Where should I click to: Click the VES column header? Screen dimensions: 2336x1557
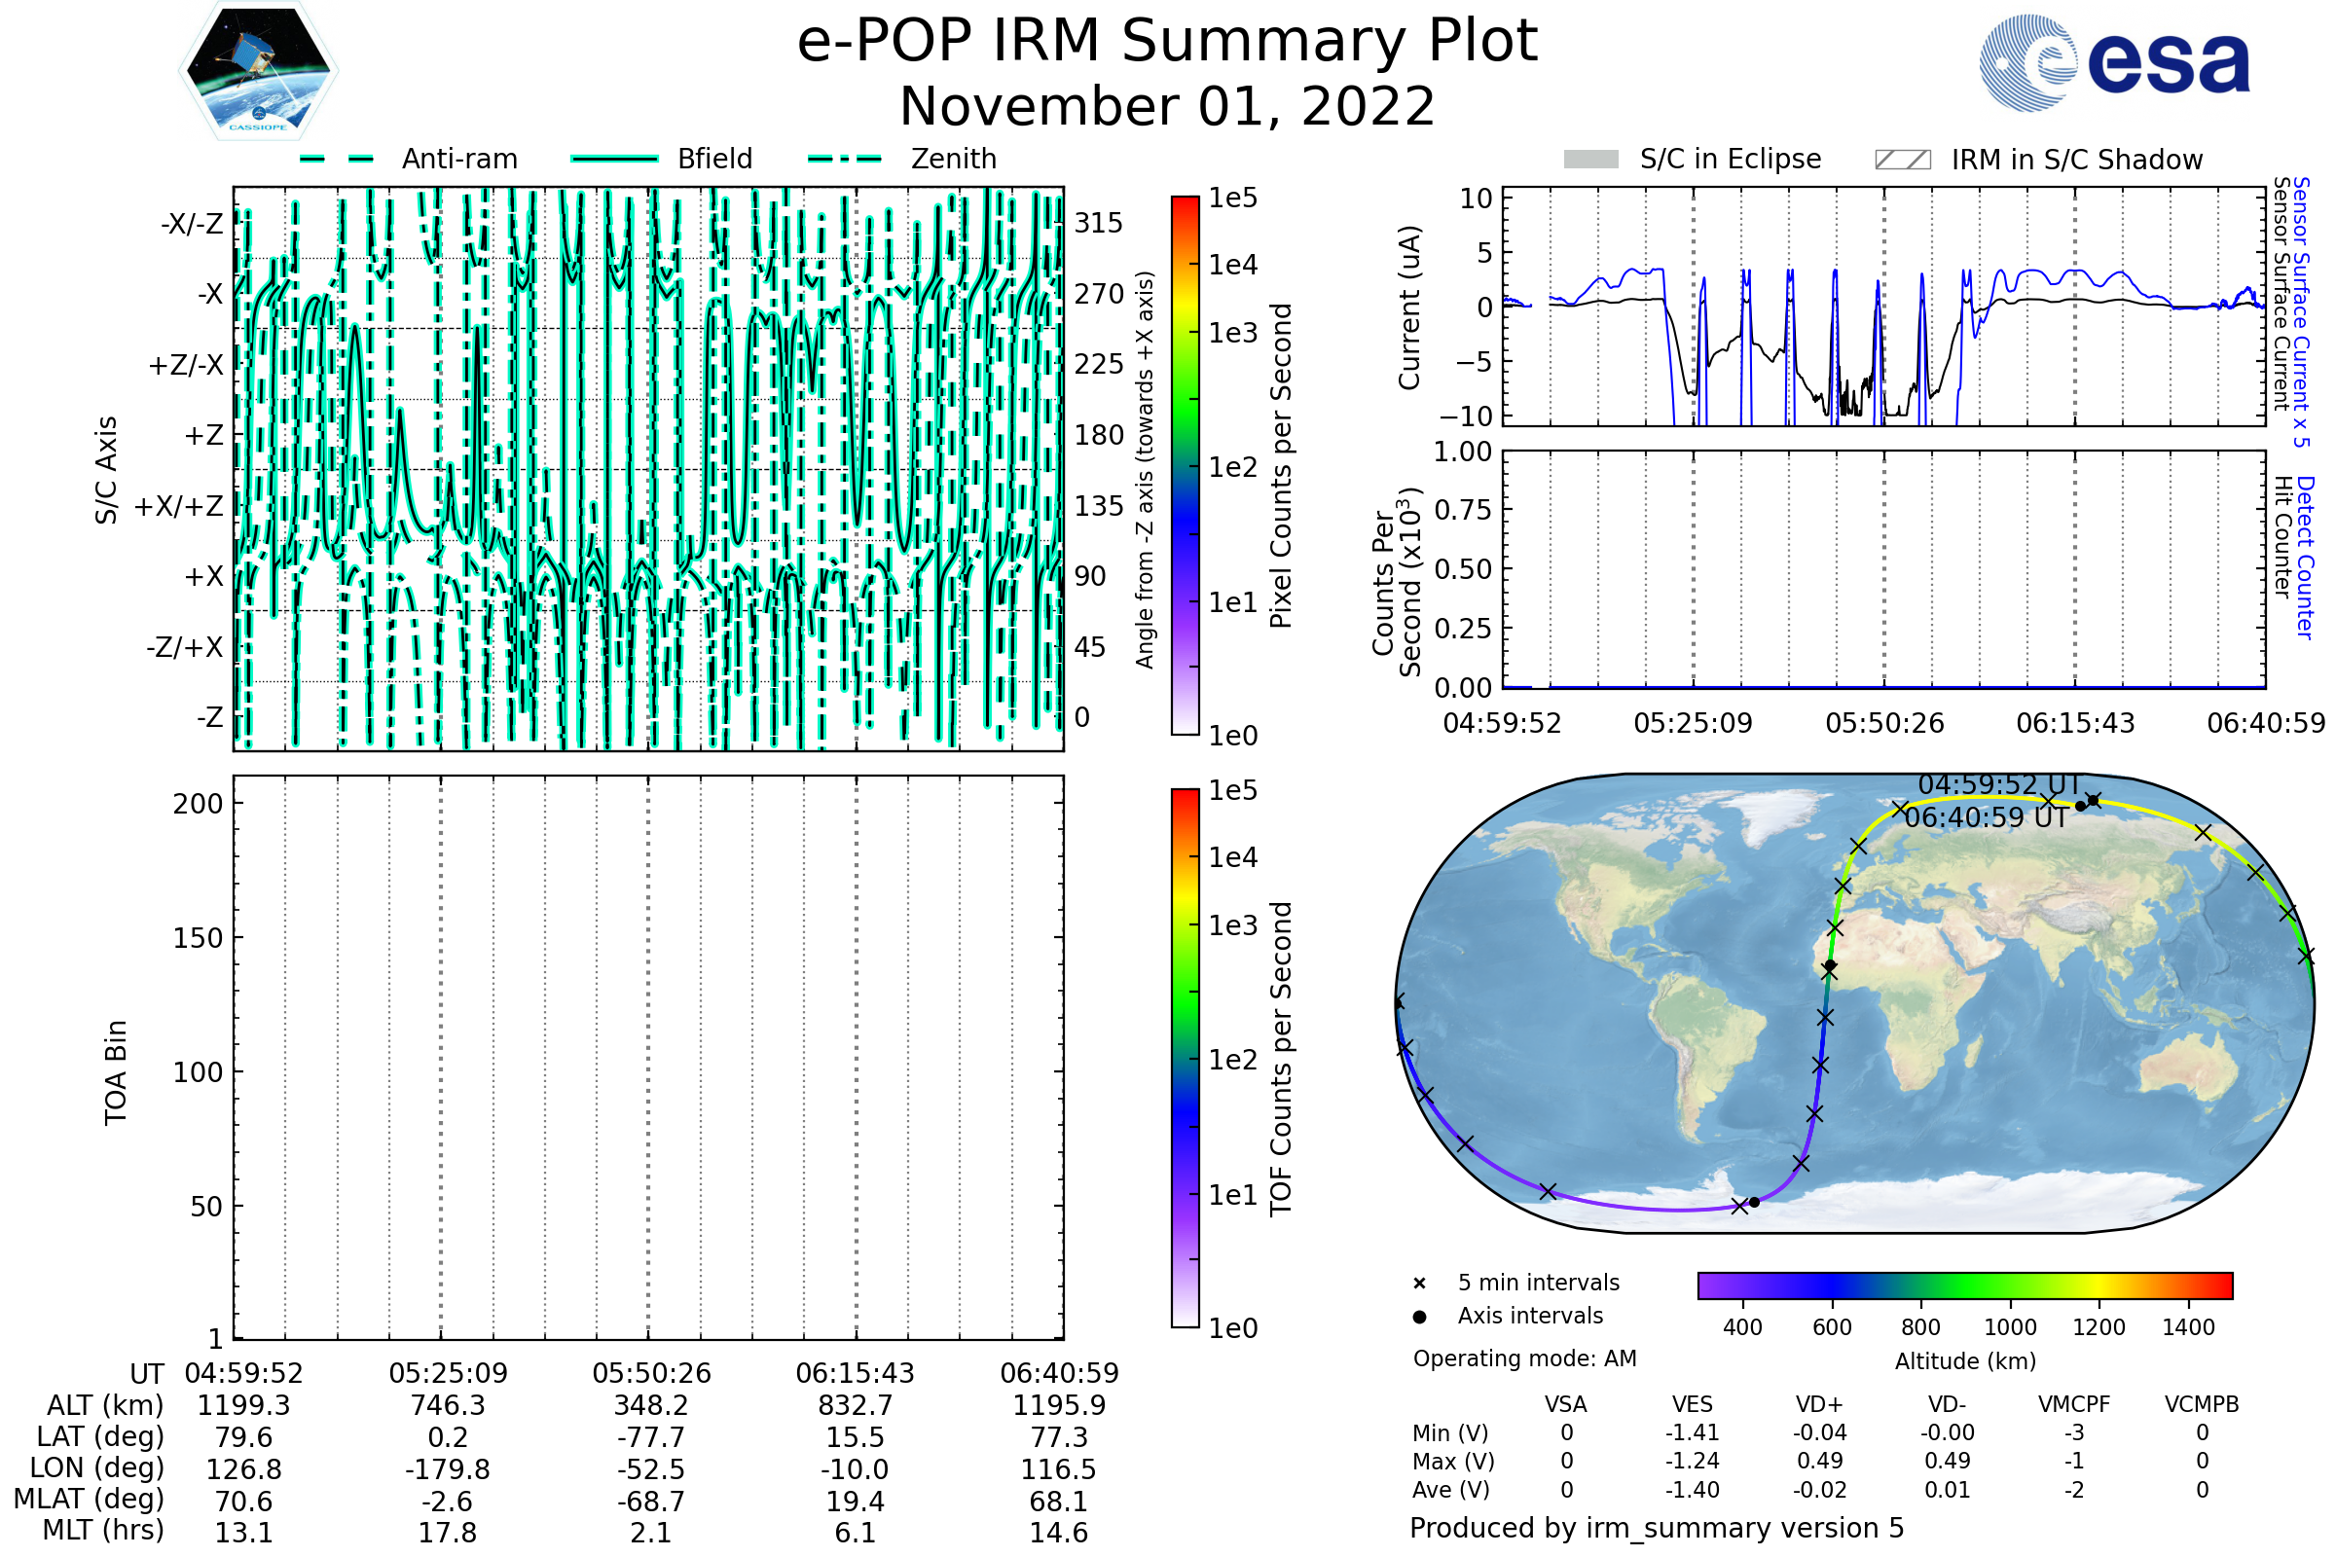[x=1693, y=1404]
